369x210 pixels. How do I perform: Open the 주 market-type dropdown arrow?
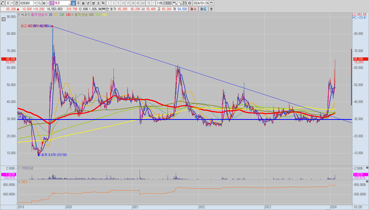[12, 3]
